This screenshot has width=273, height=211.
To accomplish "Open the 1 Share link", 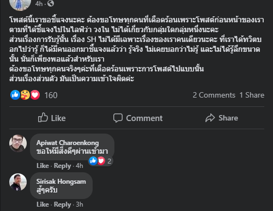I will tap(252, 95).
